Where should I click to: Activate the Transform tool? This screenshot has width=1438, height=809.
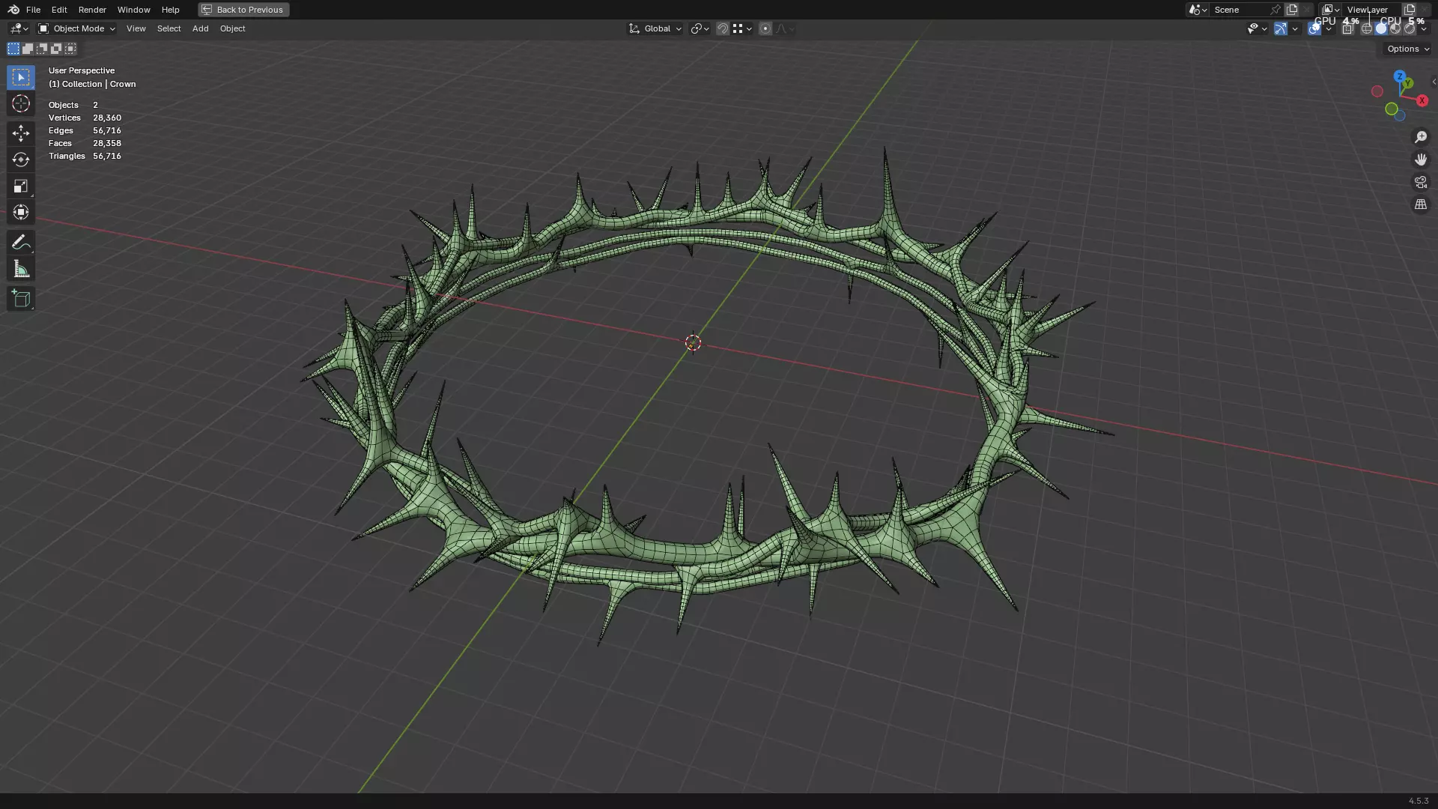point(21,212)
